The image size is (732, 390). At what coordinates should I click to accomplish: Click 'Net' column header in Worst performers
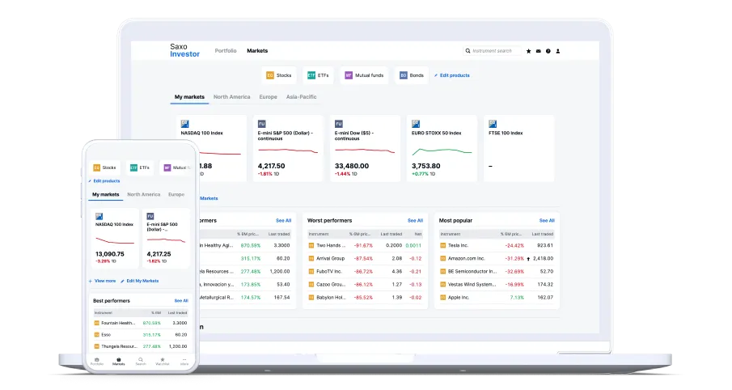tap(418, 234)
